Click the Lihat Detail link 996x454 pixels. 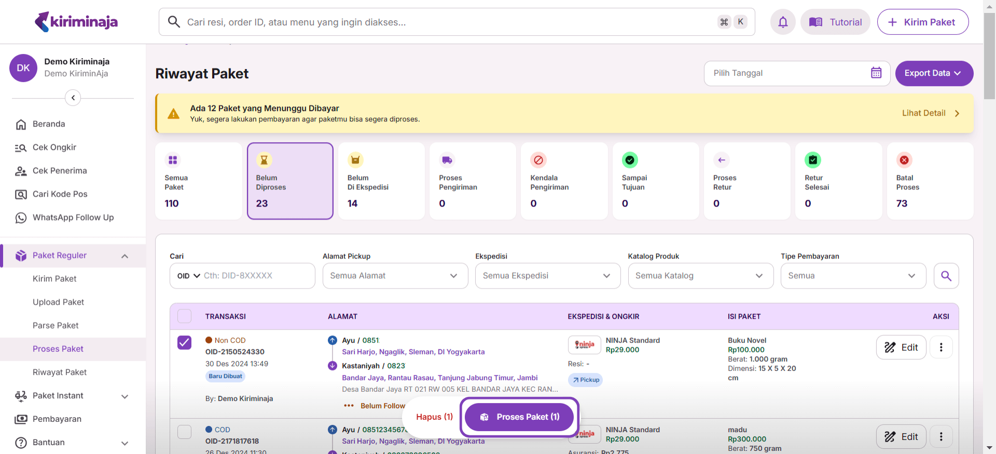point(931,113)
